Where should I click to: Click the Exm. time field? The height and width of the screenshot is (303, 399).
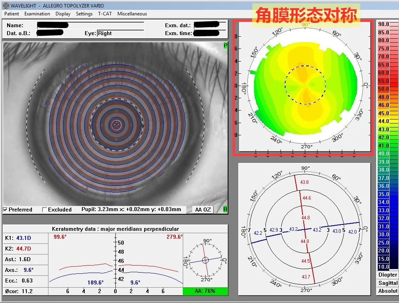click(210, 33)
